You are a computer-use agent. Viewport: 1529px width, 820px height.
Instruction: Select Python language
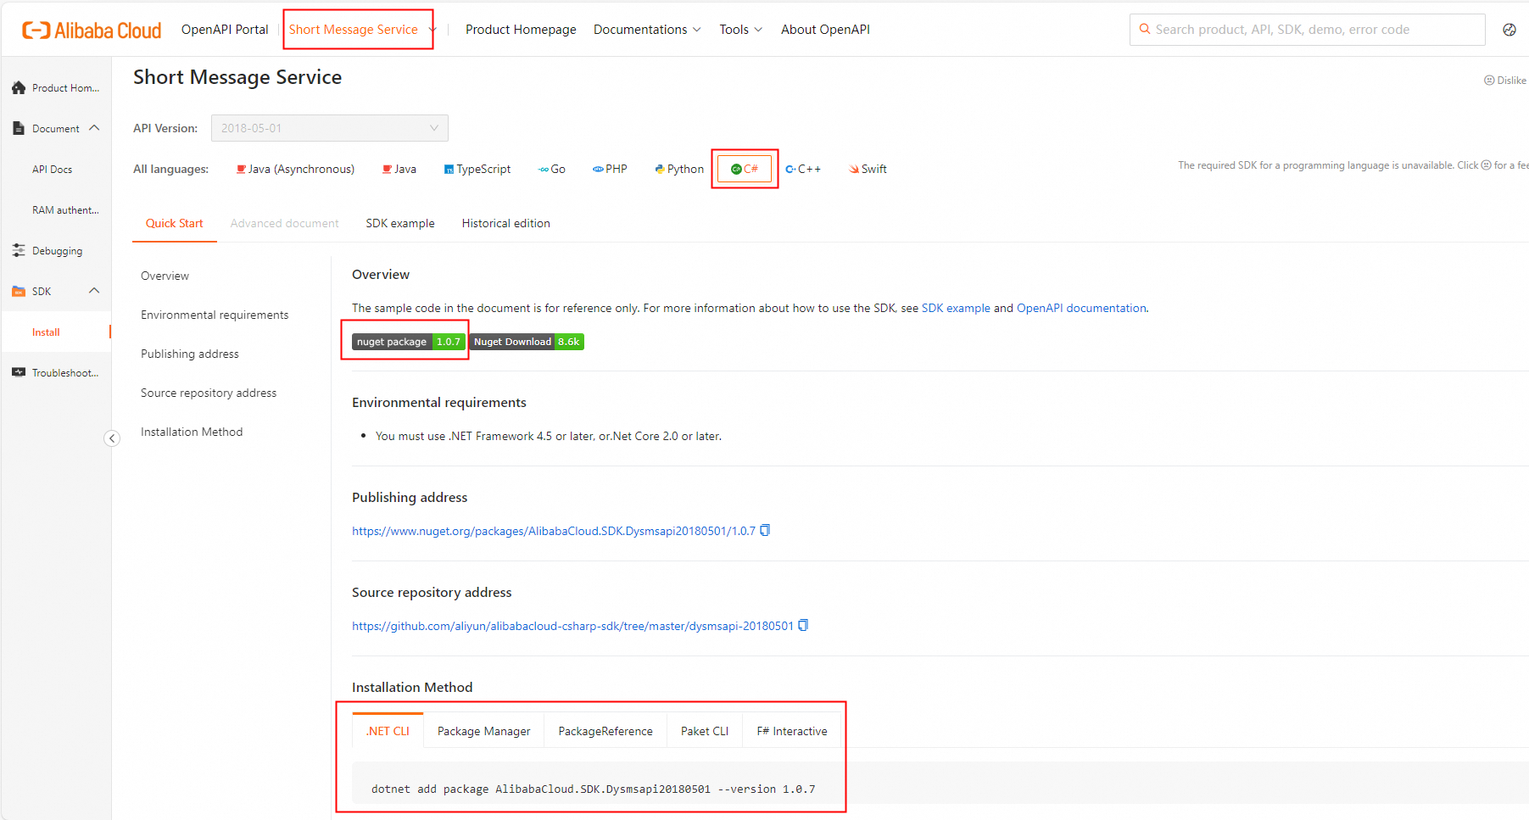pos(679,169)
